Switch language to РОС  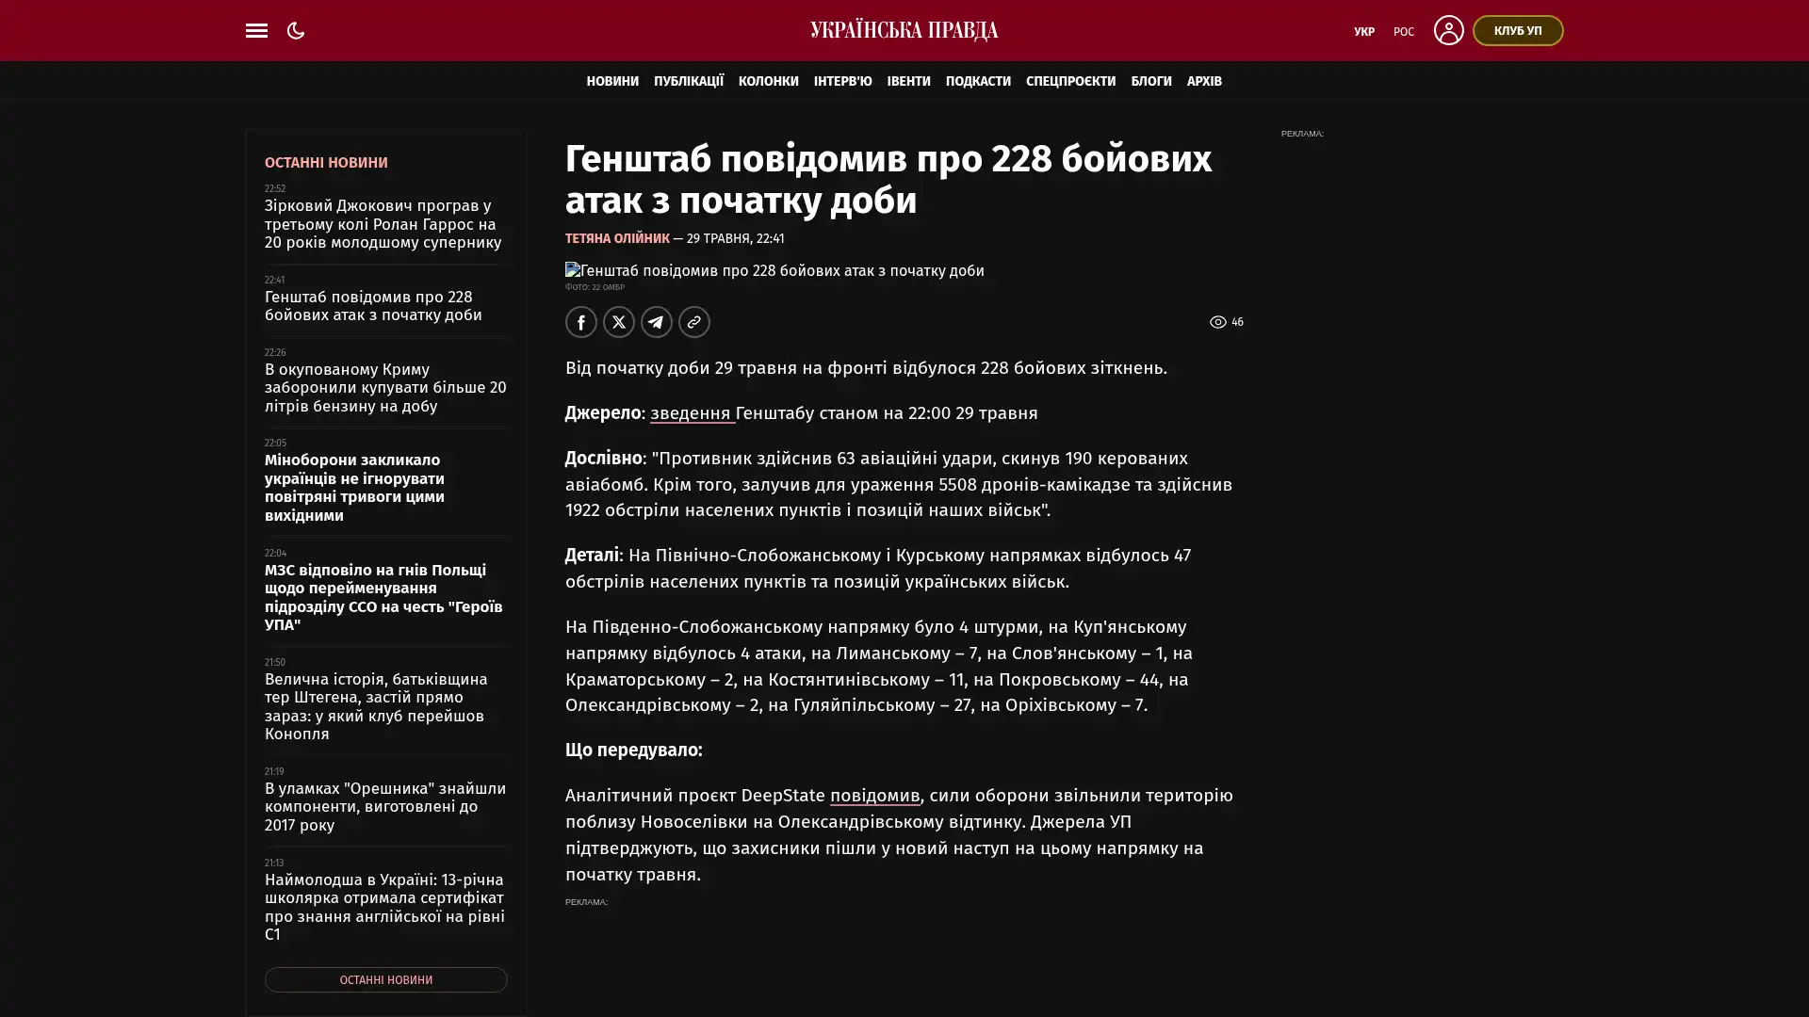1404,31
